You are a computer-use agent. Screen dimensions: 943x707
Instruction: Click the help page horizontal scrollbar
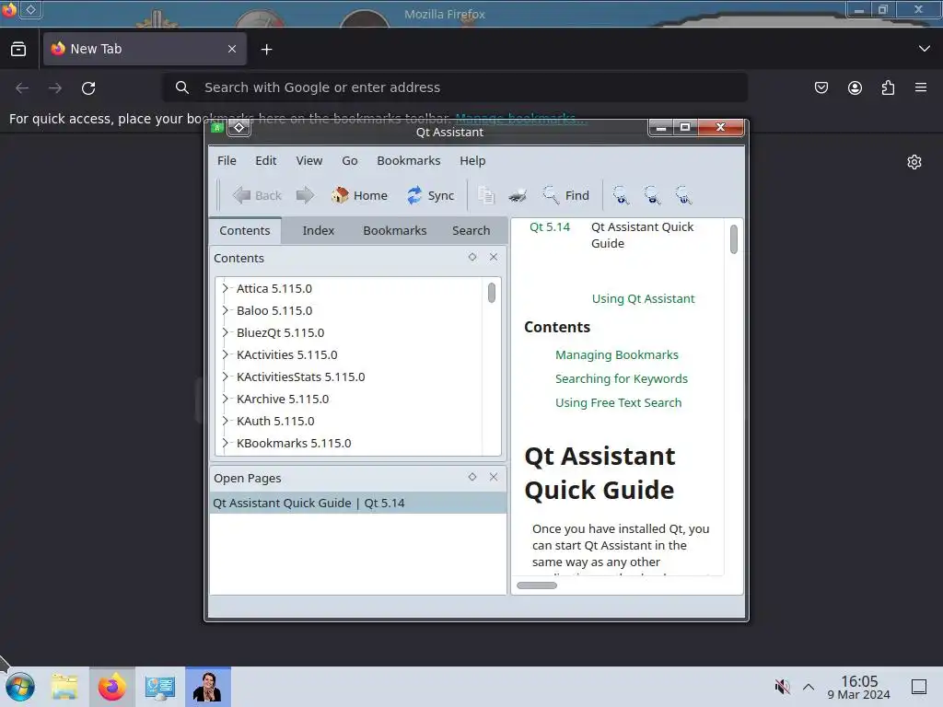pyautogui.click(x=537, y=585)
